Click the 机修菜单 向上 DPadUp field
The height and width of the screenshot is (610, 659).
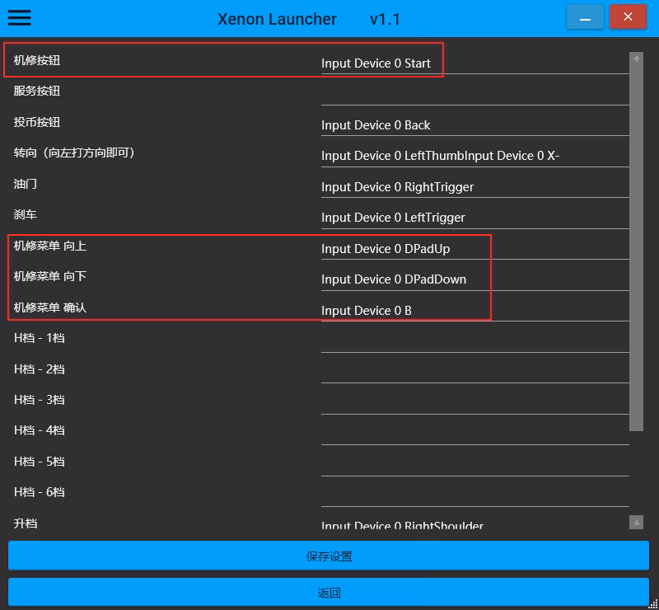[x=474, y=248]
